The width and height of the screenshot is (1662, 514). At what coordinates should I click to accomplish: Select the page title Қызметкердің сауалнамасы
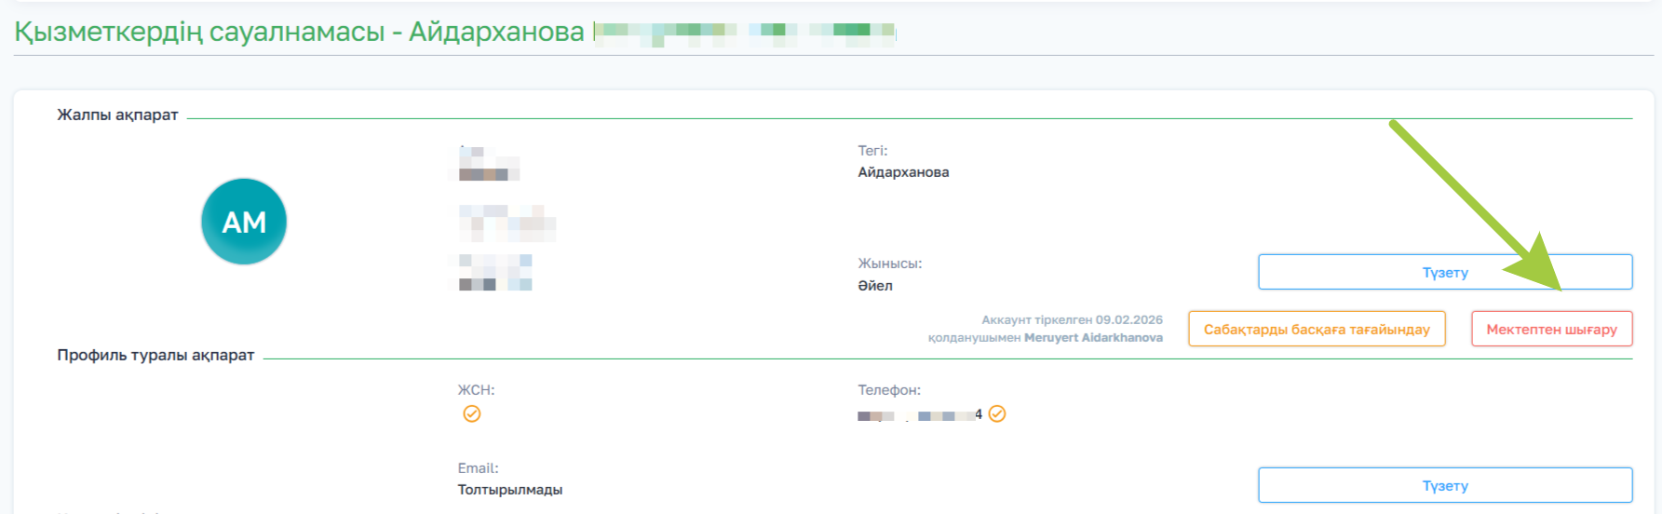tap(199, 32)
